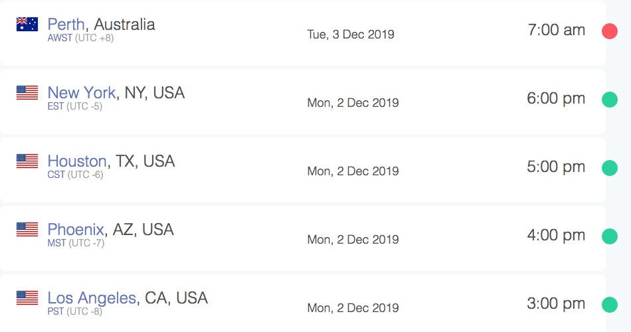Open the Los Angeles city link
The height and width of the screenshot is (332, 631).
(92, 298)
